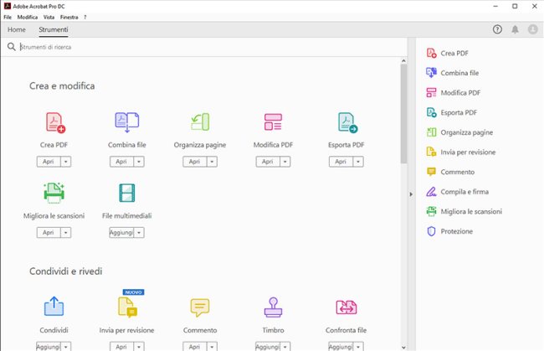This screenshot has width=544, height=351.
Task: Click the File multimediali filmstrip icon
Action: [127, 193]
